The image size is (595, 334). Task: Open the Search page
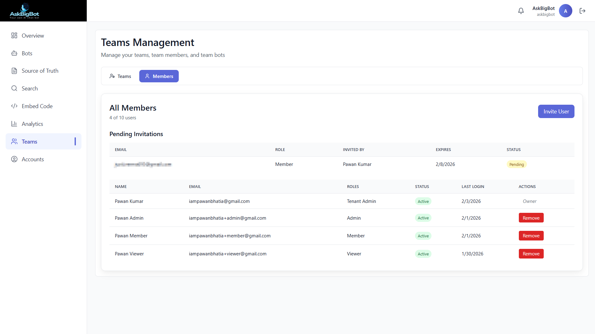[44, 88]
